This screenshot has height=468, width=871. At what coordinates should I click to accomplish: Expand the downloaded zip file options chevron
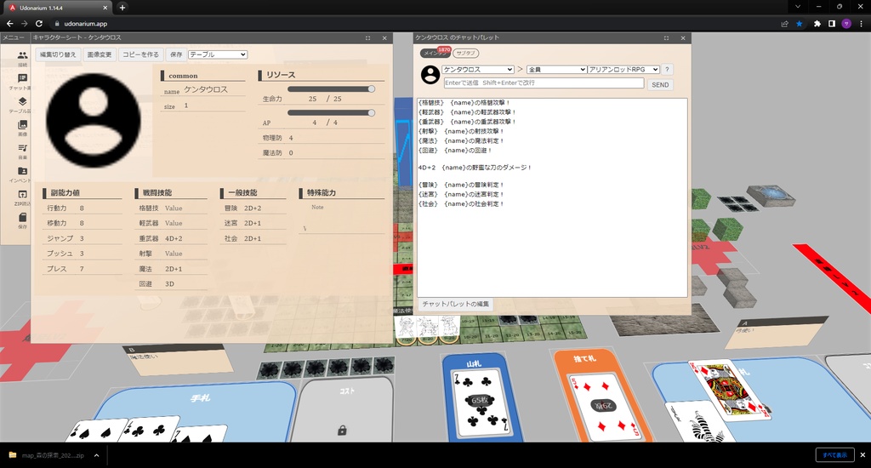97,455
